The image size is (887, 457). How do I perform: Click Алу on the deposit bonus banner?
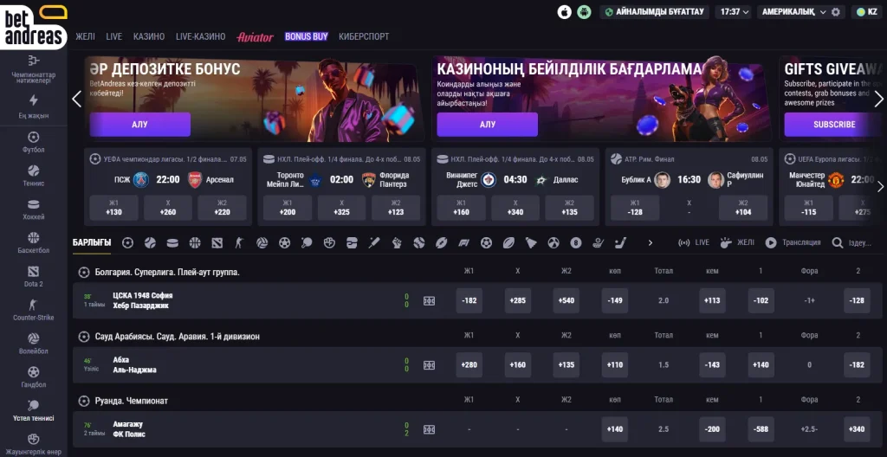click(139, 125)
